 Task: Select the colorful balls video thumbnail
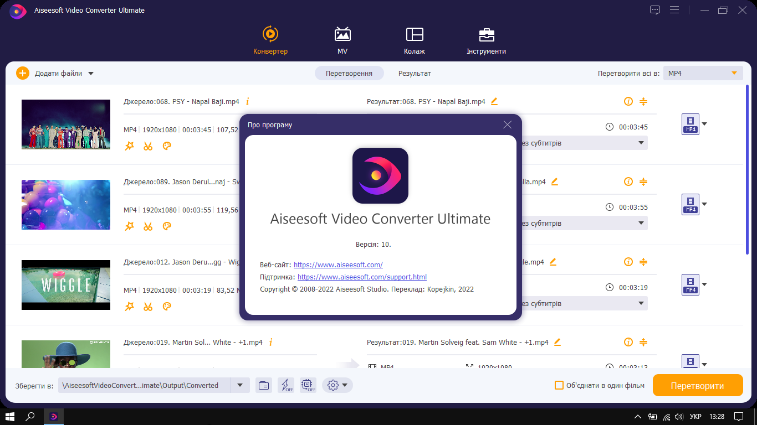[x=66, y=204]
